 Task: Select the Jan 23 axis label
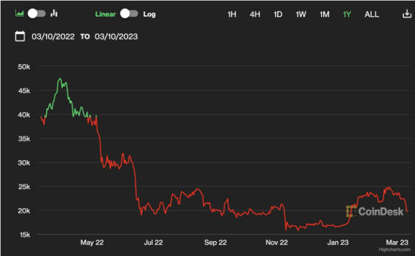338,242
